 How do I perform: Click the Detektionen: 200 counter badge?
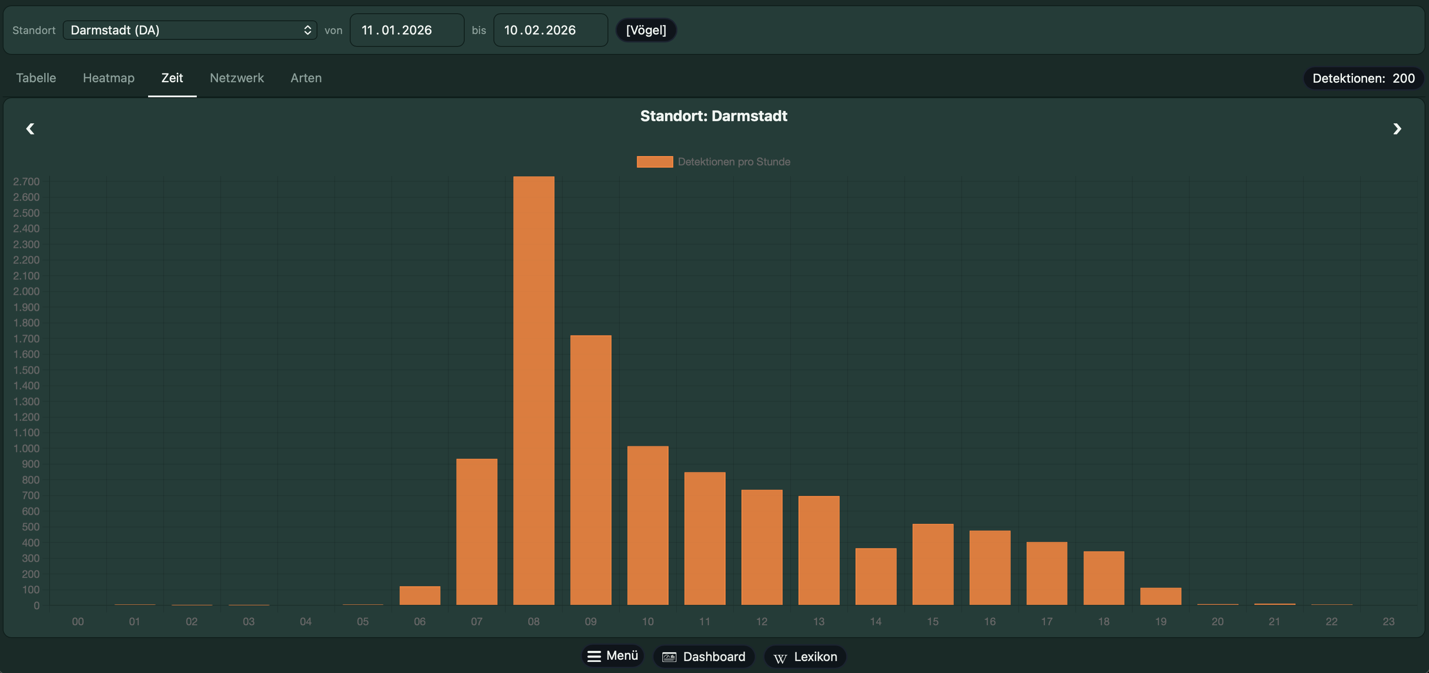pos(1363,78)
